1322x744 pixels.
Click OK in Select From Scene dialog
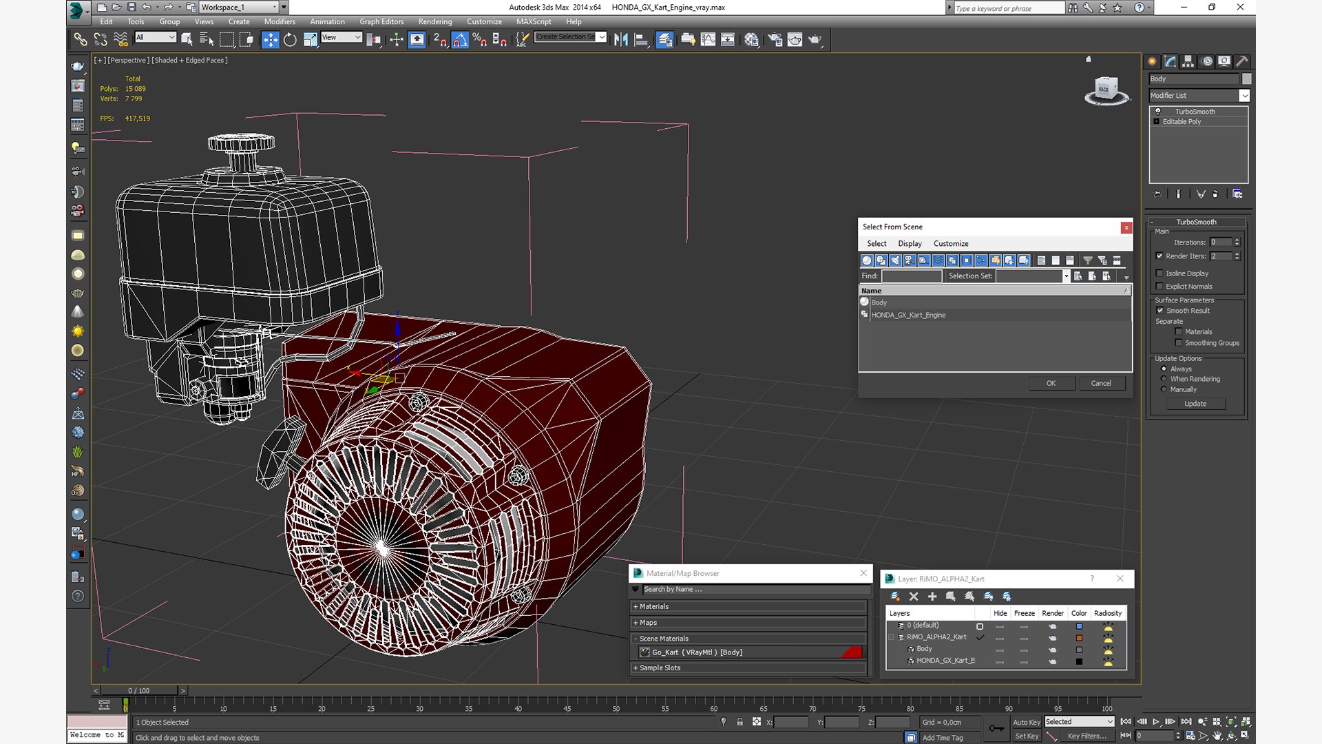pyautogui.click(x=1051, y=383)
